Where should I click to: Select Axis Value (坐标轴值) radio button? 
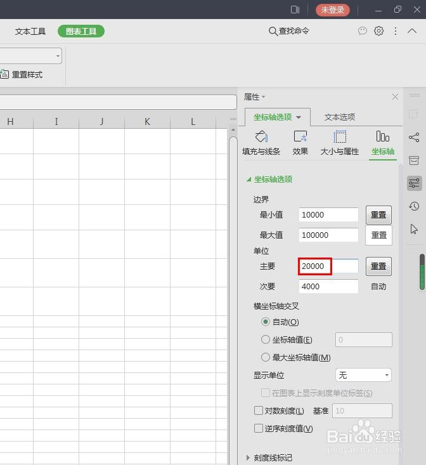(x=265, y=339)
